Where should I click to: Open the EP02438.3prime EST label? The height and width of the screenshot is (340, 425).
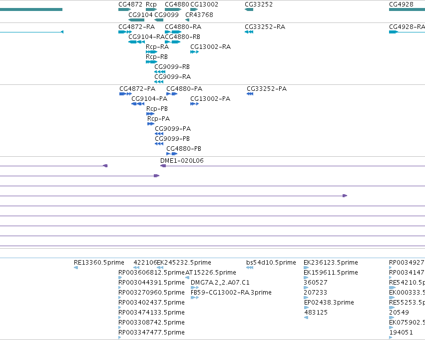[x=329, y=303]
